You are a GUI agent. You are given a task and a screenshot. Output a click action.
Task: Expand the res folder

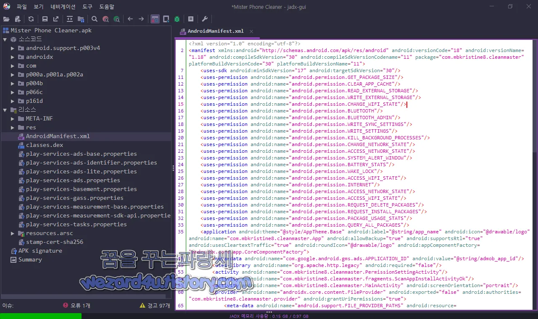13,128
